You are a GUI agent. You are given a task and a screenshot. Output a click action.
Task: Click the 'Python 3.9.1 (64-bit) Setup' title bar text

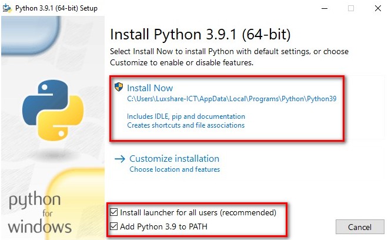pyautogui.click(x=56, y=8)
